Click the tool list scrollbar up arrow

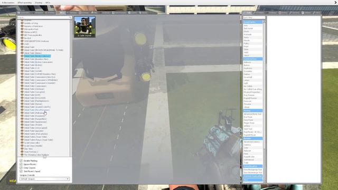click(264, 22)
